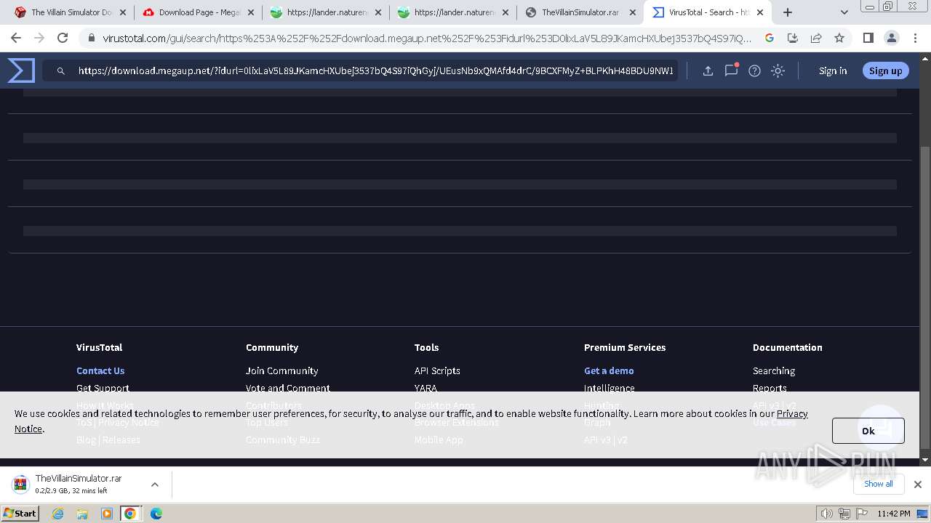Open Searching documentation link
The width and height of the screenshot is (931, 523).
[x=774, y=370]
